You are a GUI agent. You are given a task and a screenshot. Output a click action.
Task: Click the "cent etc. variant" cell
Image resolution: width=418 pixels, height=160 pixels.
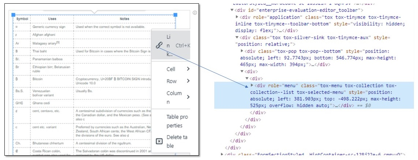tap(52, 131)
